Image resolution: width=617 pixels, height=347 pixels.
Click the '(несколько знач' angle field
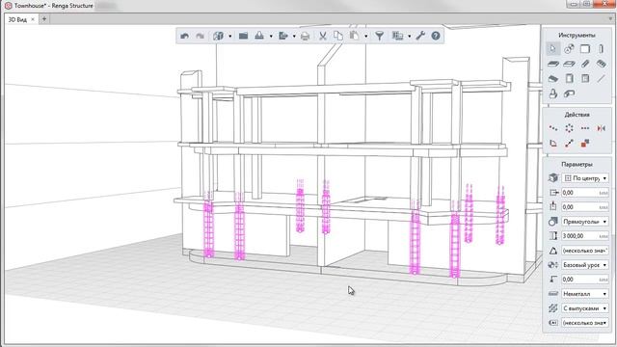tap(585, 251)
